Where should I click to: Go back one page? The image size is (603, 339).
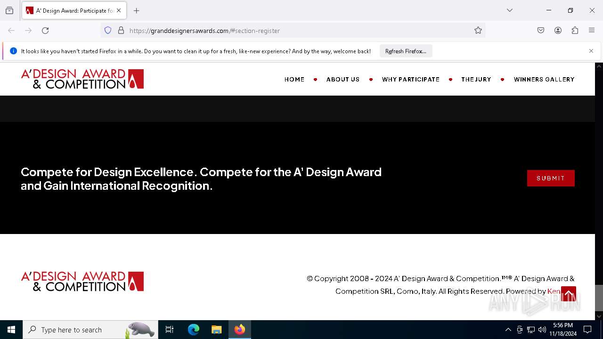tap(11, 31)
